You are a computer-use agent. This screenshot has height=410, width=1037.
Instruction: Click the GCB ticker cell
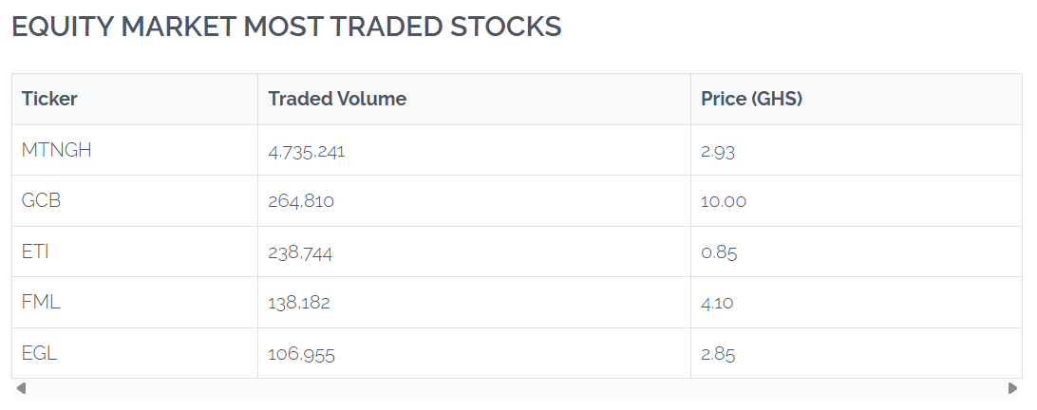[x=135, y=201]
